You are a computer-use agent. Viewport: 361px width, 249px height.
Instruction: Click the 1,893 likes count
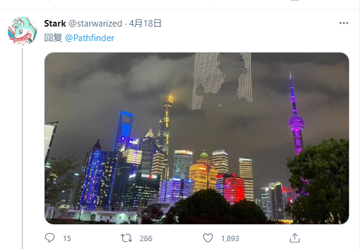[230, 238]
